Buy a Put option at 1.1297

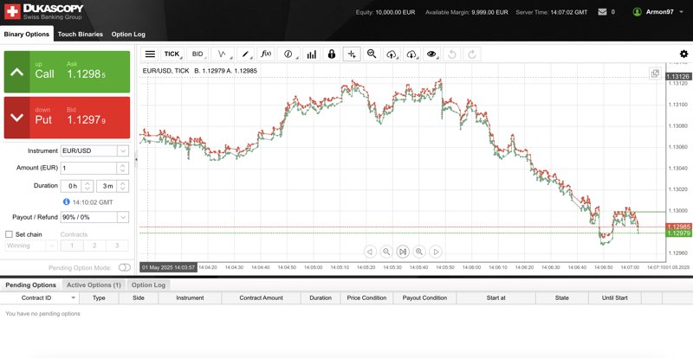68,118
